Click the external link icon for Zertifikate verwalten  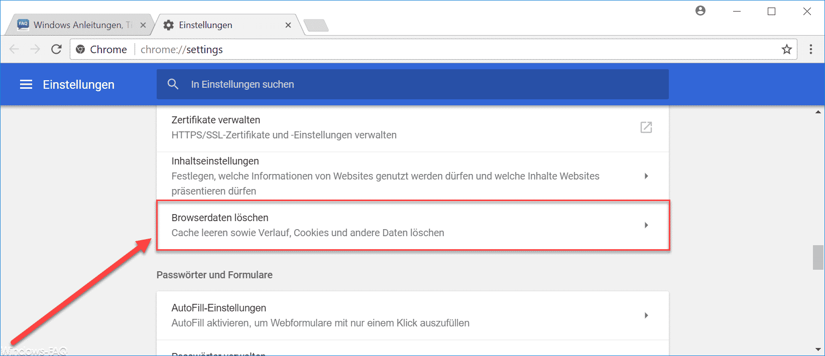click(x=646, y=127)
